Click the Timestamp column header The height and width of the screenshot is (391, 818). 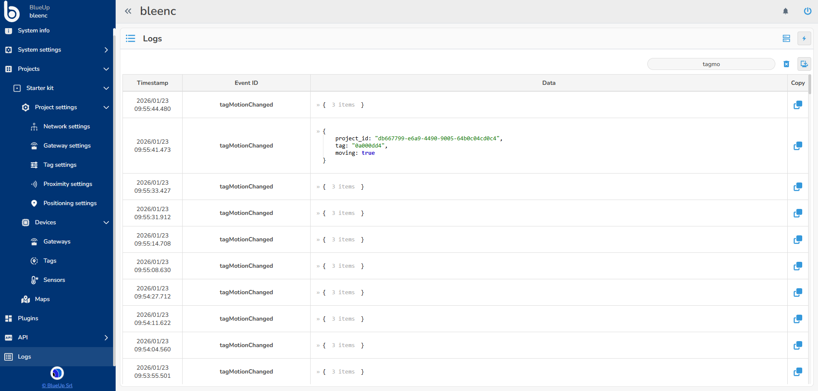click(152, 83)
